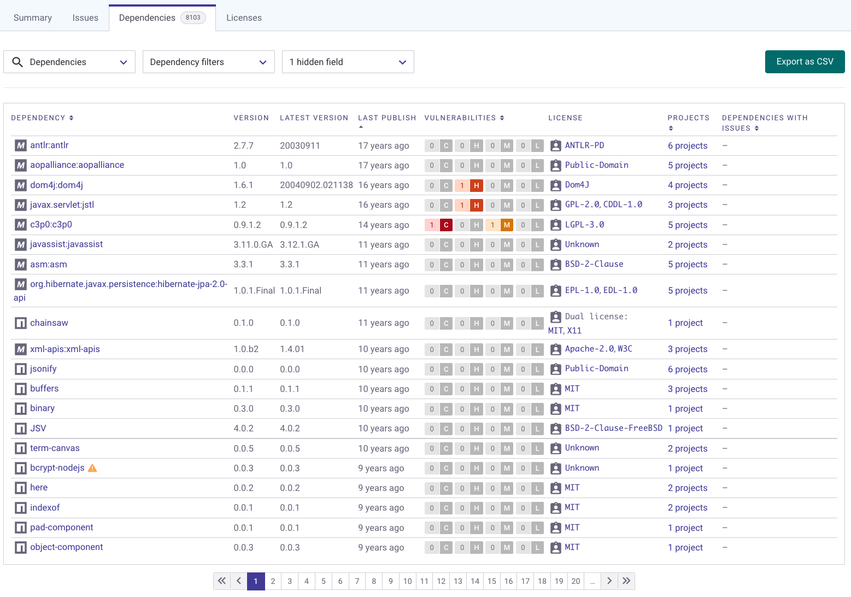This screenshot has height=597, width=851.
Task: Click the license icon beside Dual license
Action: pyautogui.click(x=556, y=317)
